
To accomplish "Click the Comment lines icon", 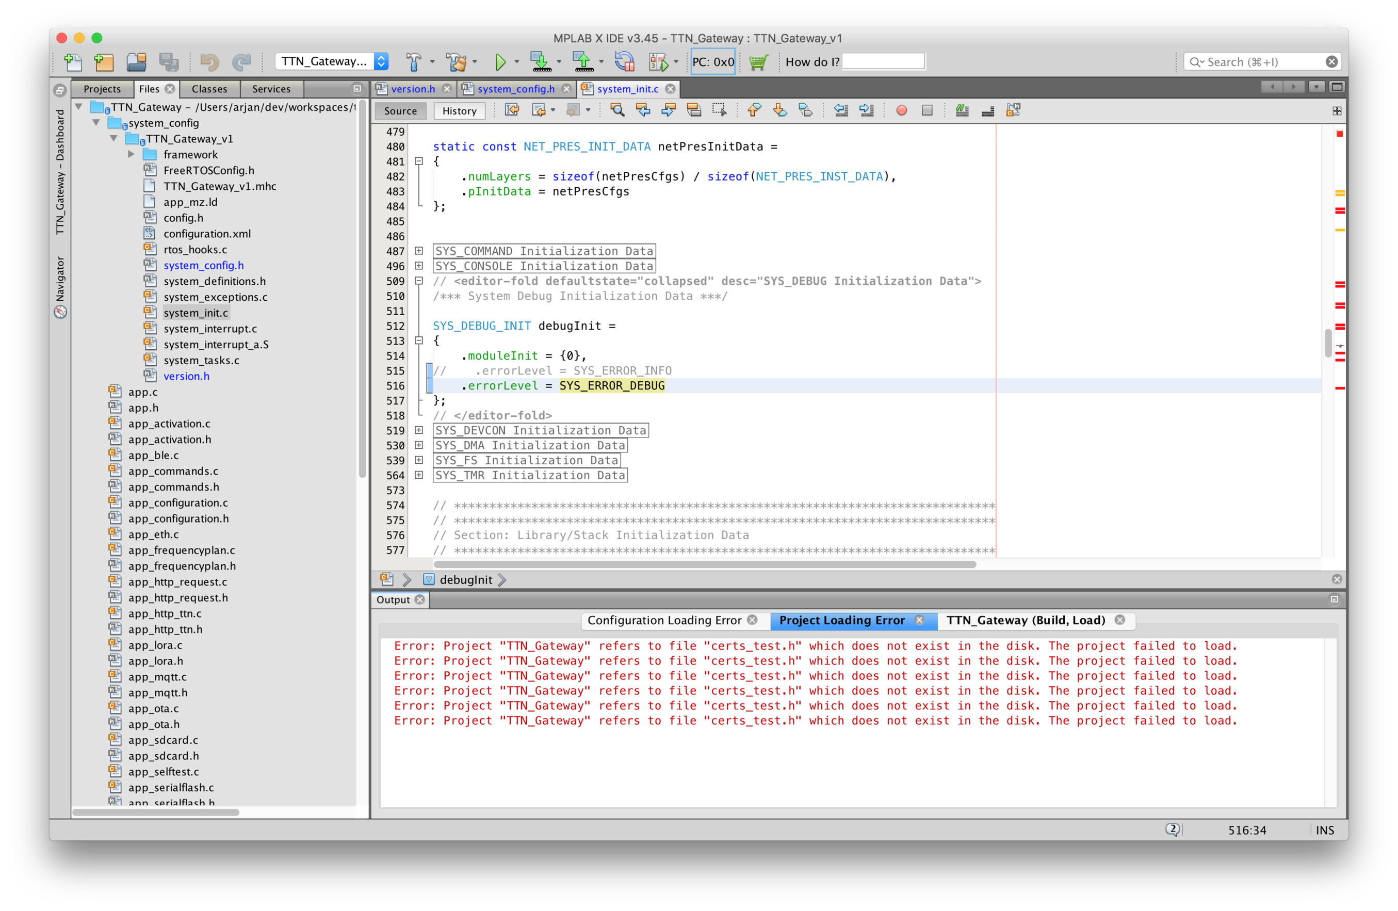I will click(962, 110).
